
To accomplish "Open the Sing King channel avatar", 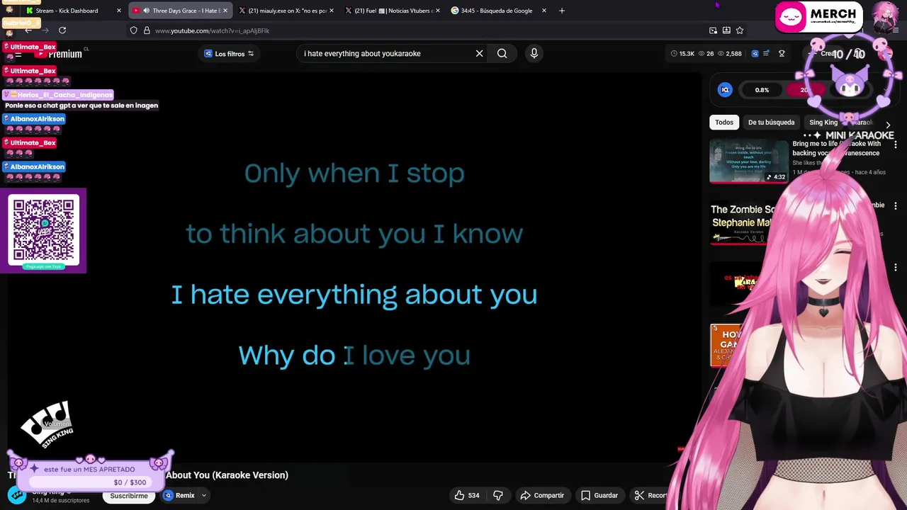I will point(17,495).
